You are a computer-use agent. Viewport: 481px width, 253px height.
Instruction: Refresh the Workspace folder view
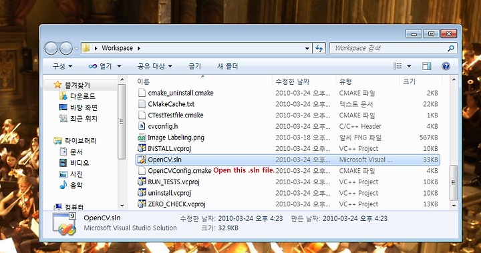click(319, 48)
